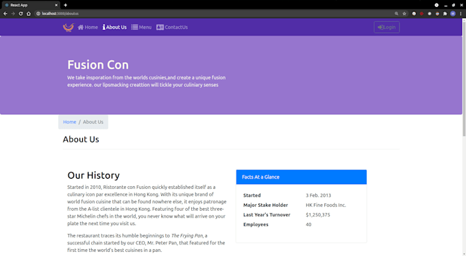Image resolution: width=466 pixels, height=256 pixels.
Task: Click the browser forward arrow
Action: [13, 14]
